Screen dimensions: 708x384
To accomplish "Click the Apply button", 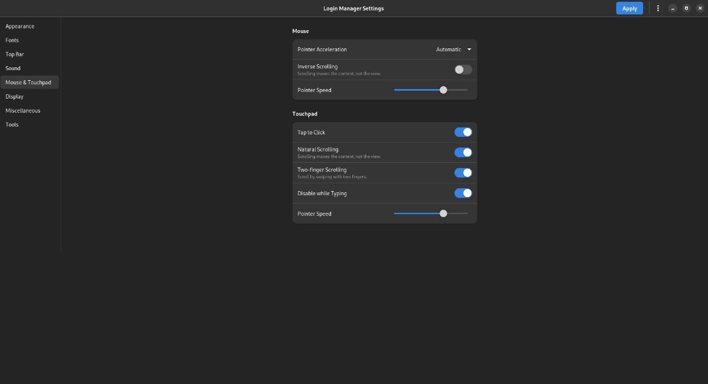I will (630, 8).
